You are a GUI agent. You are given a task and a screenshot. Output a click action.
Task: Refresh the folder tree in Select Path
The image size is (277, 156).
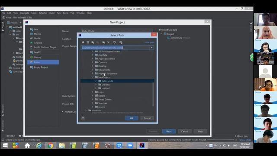[114, 42]
